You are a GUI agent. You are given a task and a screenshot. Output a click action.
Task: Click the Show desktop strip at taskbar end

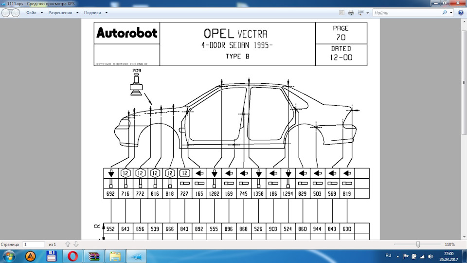coord(465,257)
